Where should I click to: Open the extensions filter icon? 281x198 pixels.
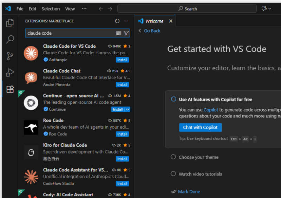[x=126, y=33]
